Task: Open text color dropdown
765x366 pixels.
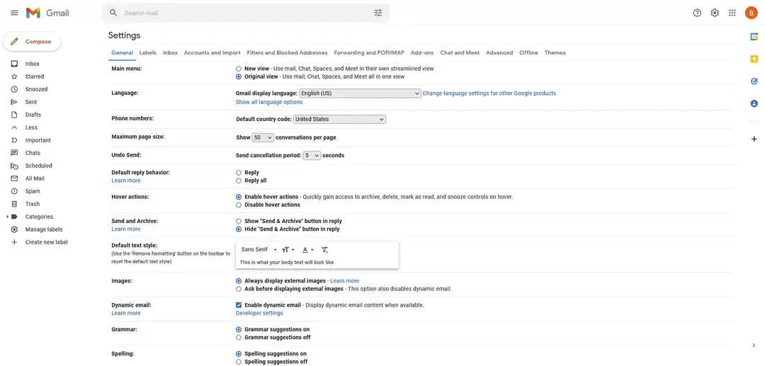Action: [308, 249]
